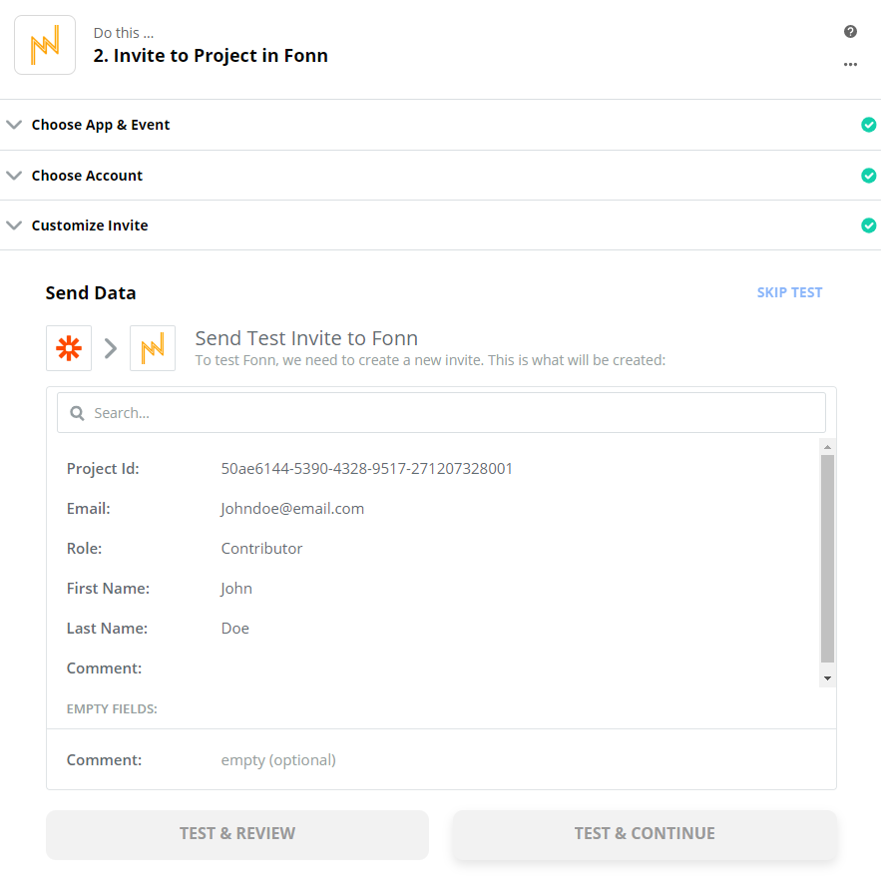Click the step title Invite to Project in Fonn
Image resolution: width=881 pixels, height=892 pixels.
pyautogui.click(x=211, y=56)
